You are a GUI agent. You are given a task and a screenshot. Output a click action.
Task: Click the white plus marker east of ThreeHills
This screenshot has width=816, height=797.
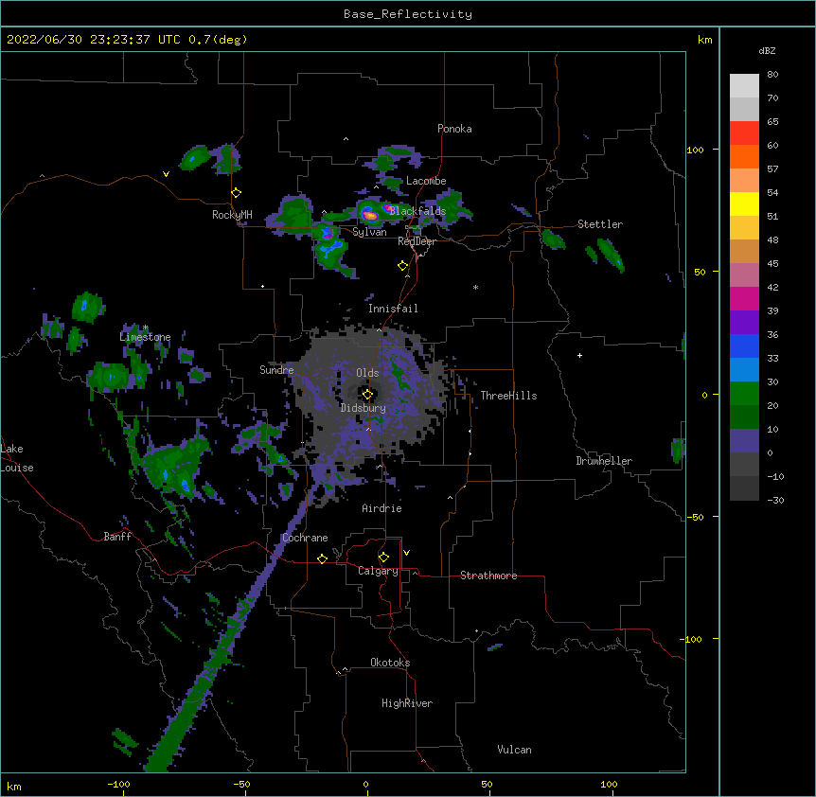(579, 355)
